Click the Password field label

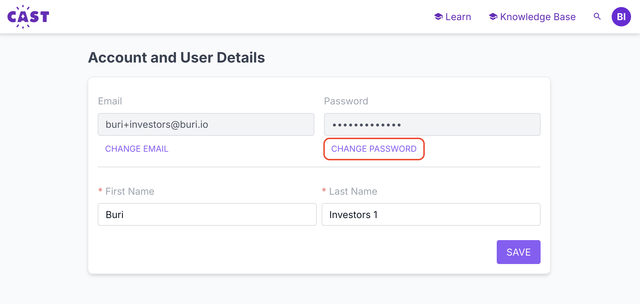point(346,101)
